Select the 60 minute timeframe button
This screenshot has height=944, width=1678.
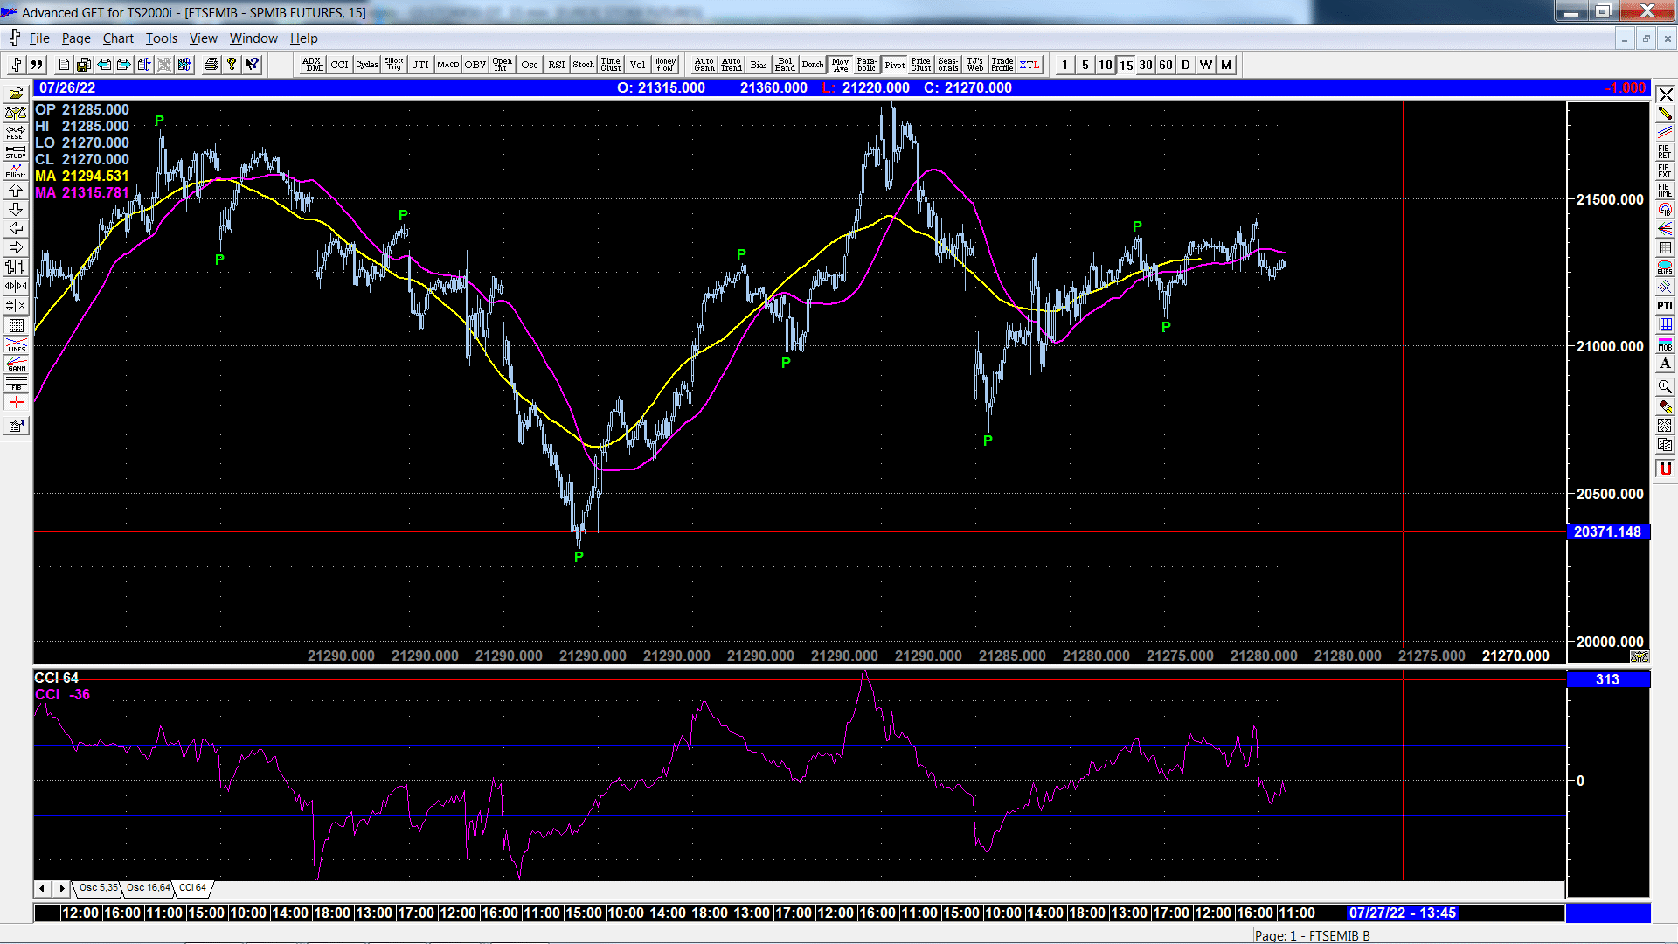point(1166,65)
